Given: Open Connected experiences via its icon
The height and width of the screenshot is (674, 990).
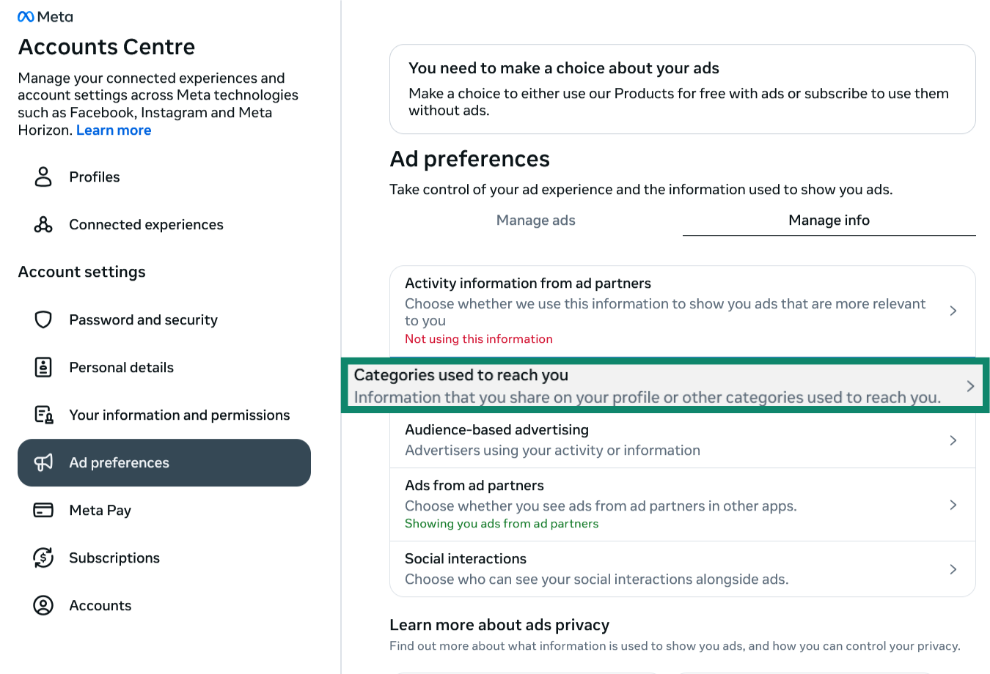Looking at the screenshot, I should pos(43,224).
